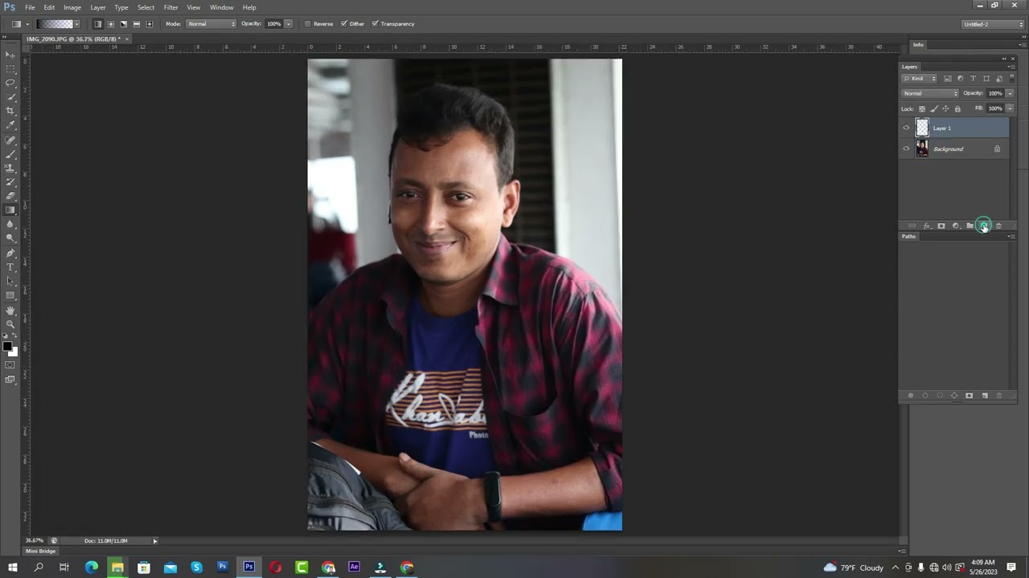Select the Pen tool
The width and height of the screenshot is (1029, 578).
[x=10, y=253]
